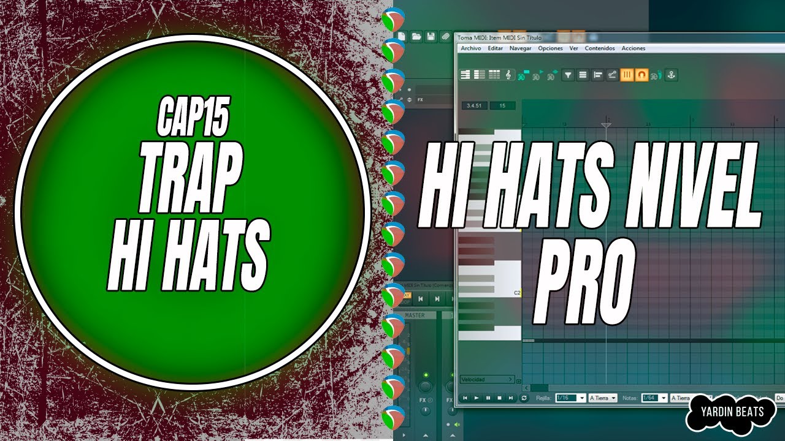Image resolution: width=785 pixels, height=441 pixels.
Task: Click the playhead marker on the ruler
Action: click(607, 125)
